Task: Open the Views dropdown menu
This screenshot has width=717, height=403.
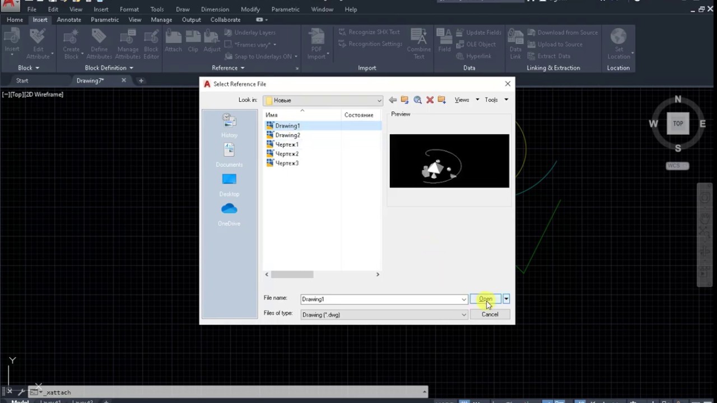Action: tap(466, 100)
